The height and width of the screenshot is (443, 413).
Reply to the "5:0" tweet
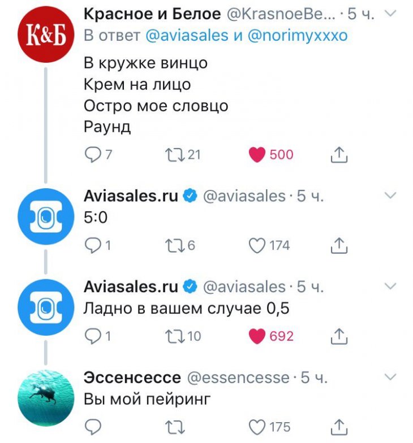(92, 245)
